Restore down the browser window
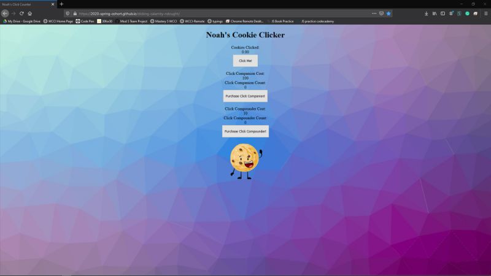Viewport: 491px width, 276px height. [x=473, y=4]
